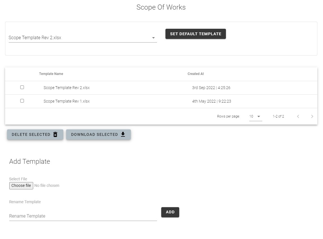Click the Set Default Template button

click(195, 34)
